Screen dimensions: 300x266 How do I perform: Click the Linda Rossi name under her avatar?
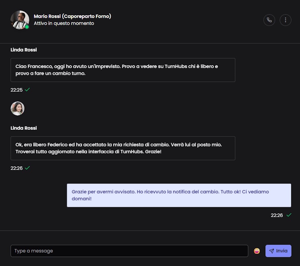[24, 128]
